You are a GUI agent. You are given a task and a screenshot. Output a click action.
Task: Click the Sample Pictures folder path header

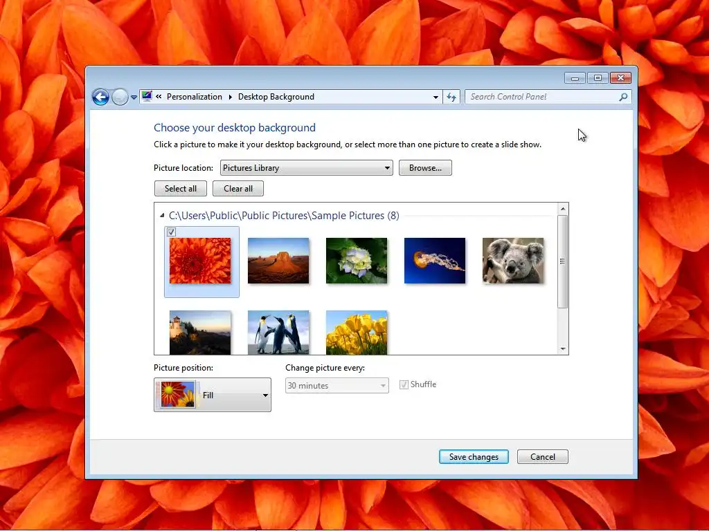pyautogui.click(x=284, y=216)
